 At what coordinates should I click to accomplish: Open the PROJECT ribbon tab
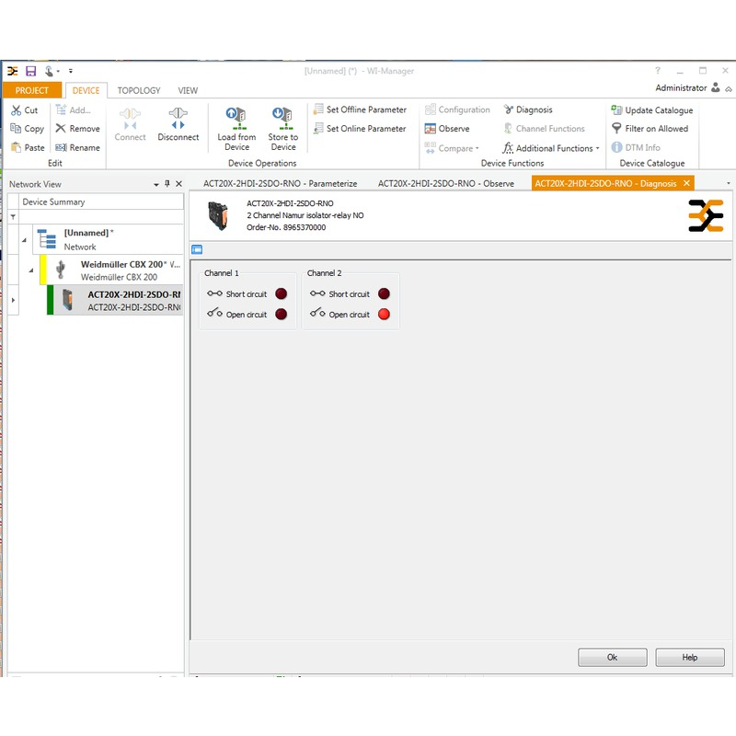[32, 90]
